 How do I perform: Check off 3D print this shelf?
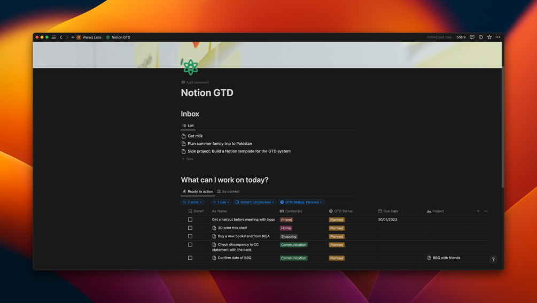coord(190,228)
